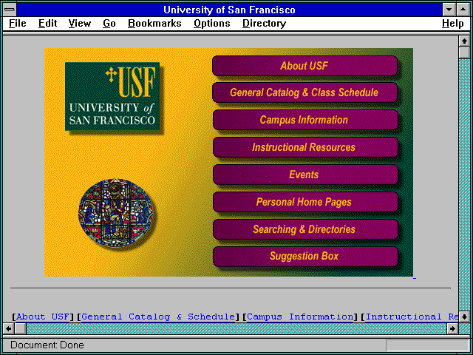The image size is (473, 355).
Task: Follow the [About USF] text link
Action: [x=43, y=317]
